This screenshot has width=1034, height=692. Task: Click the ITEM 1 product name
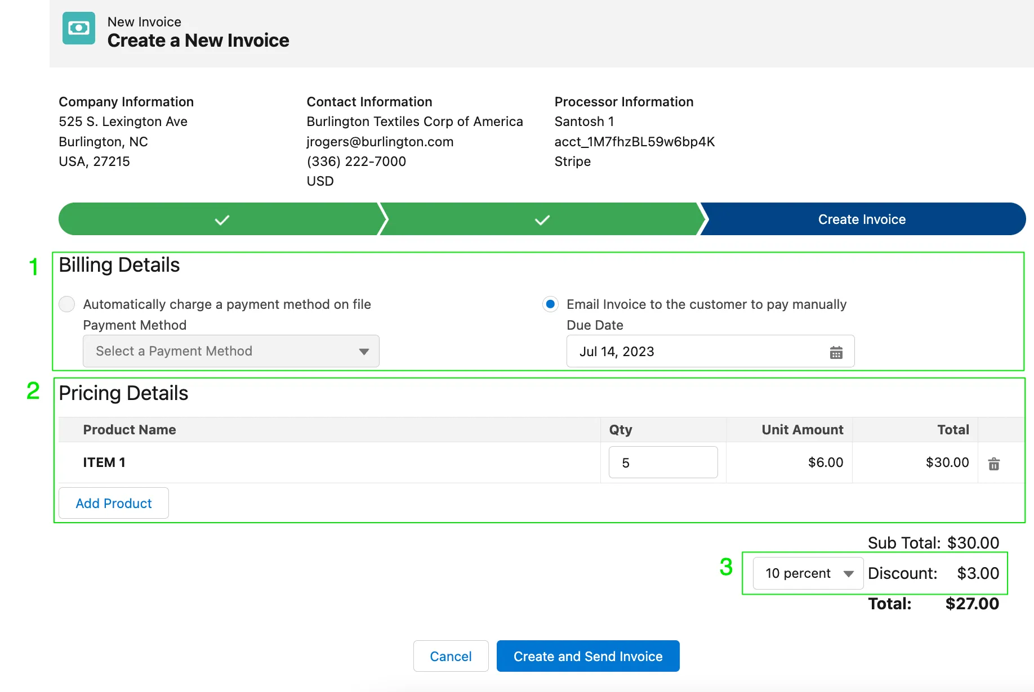point(104,462)
